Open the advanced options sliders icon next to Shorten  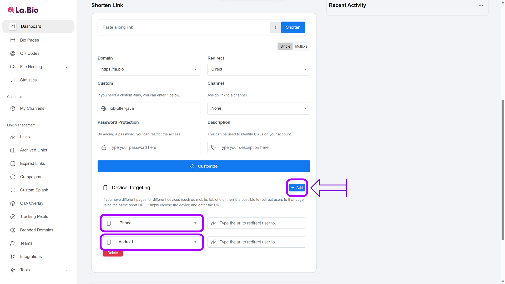coord(275,27)
